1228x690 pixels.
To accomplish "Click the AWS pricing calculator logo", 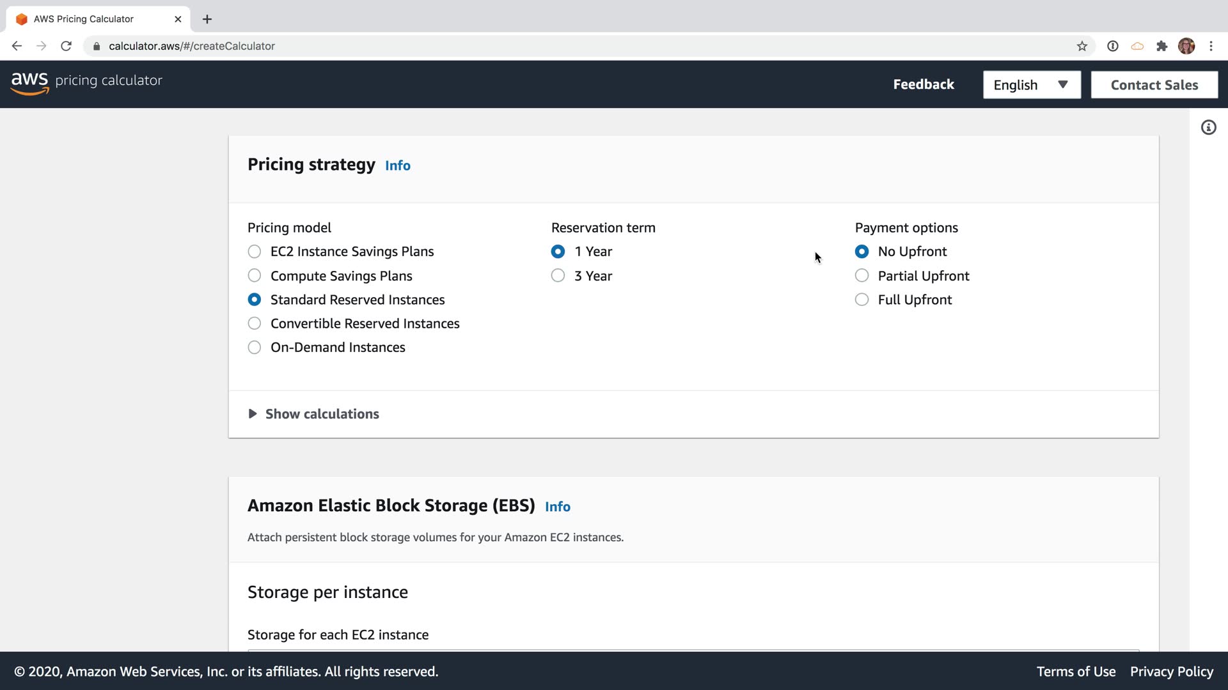I will [x=86, y=82].
